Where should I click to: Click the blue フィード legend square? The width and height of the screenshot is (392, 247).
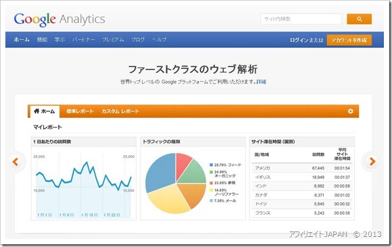pos(211,165)
